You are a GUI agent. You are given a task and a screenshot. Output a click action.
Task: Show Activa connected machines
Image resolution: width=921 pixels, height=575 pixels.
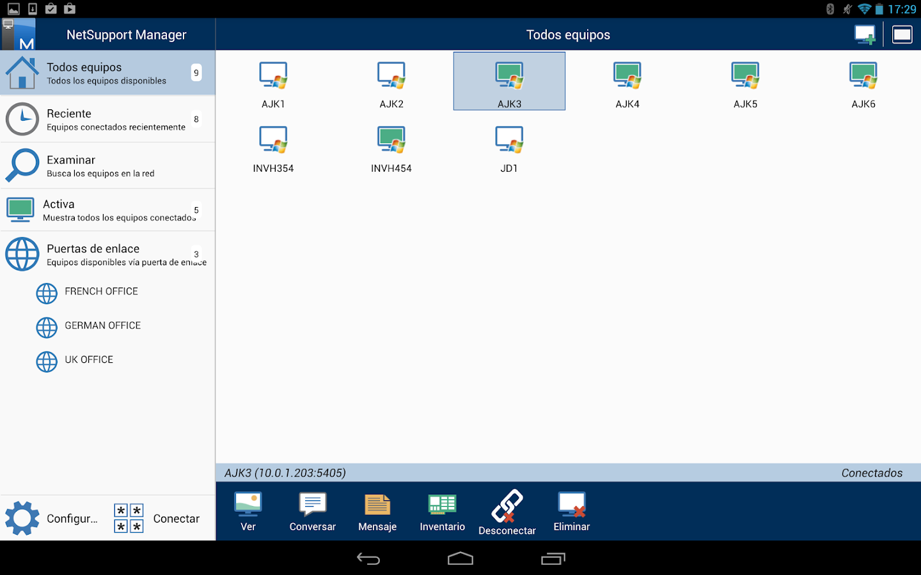(107, 210)
